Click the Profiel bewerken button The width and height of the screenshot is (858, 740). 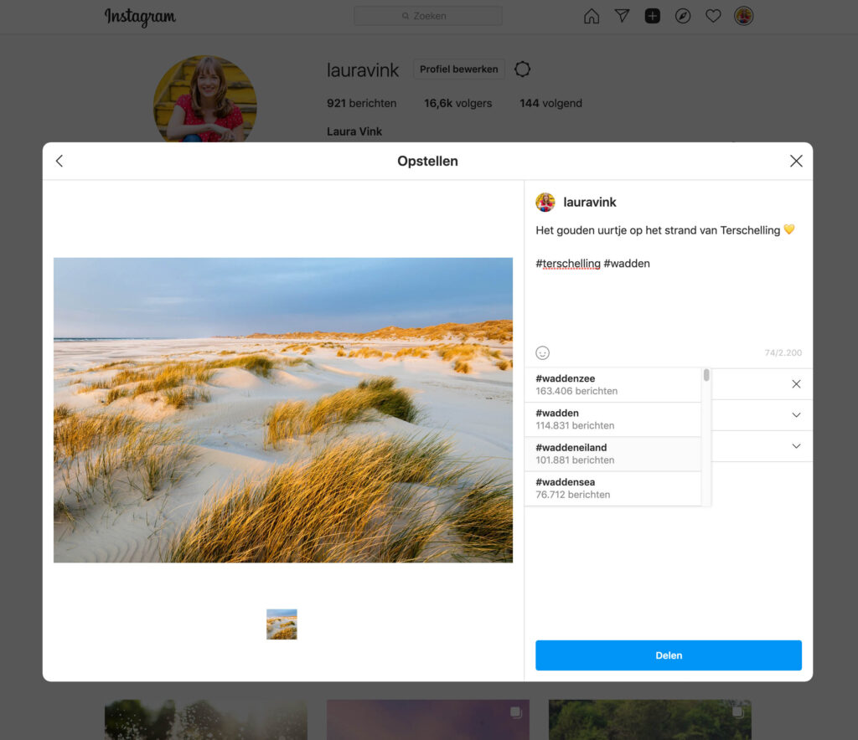(x=458, y=69)
